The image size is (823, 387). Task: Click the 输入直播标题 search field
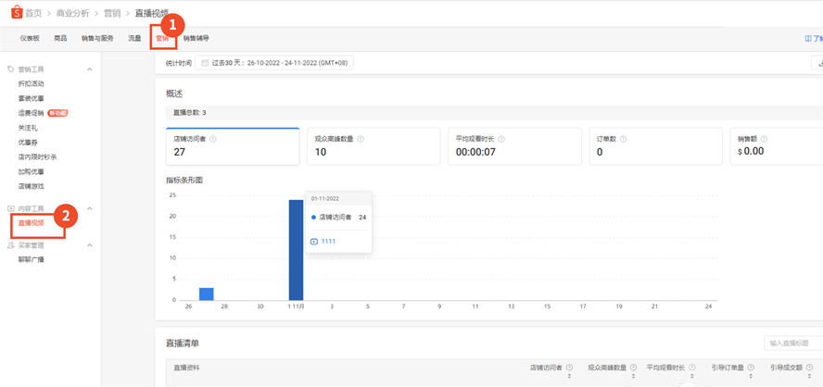click(793, 343)
